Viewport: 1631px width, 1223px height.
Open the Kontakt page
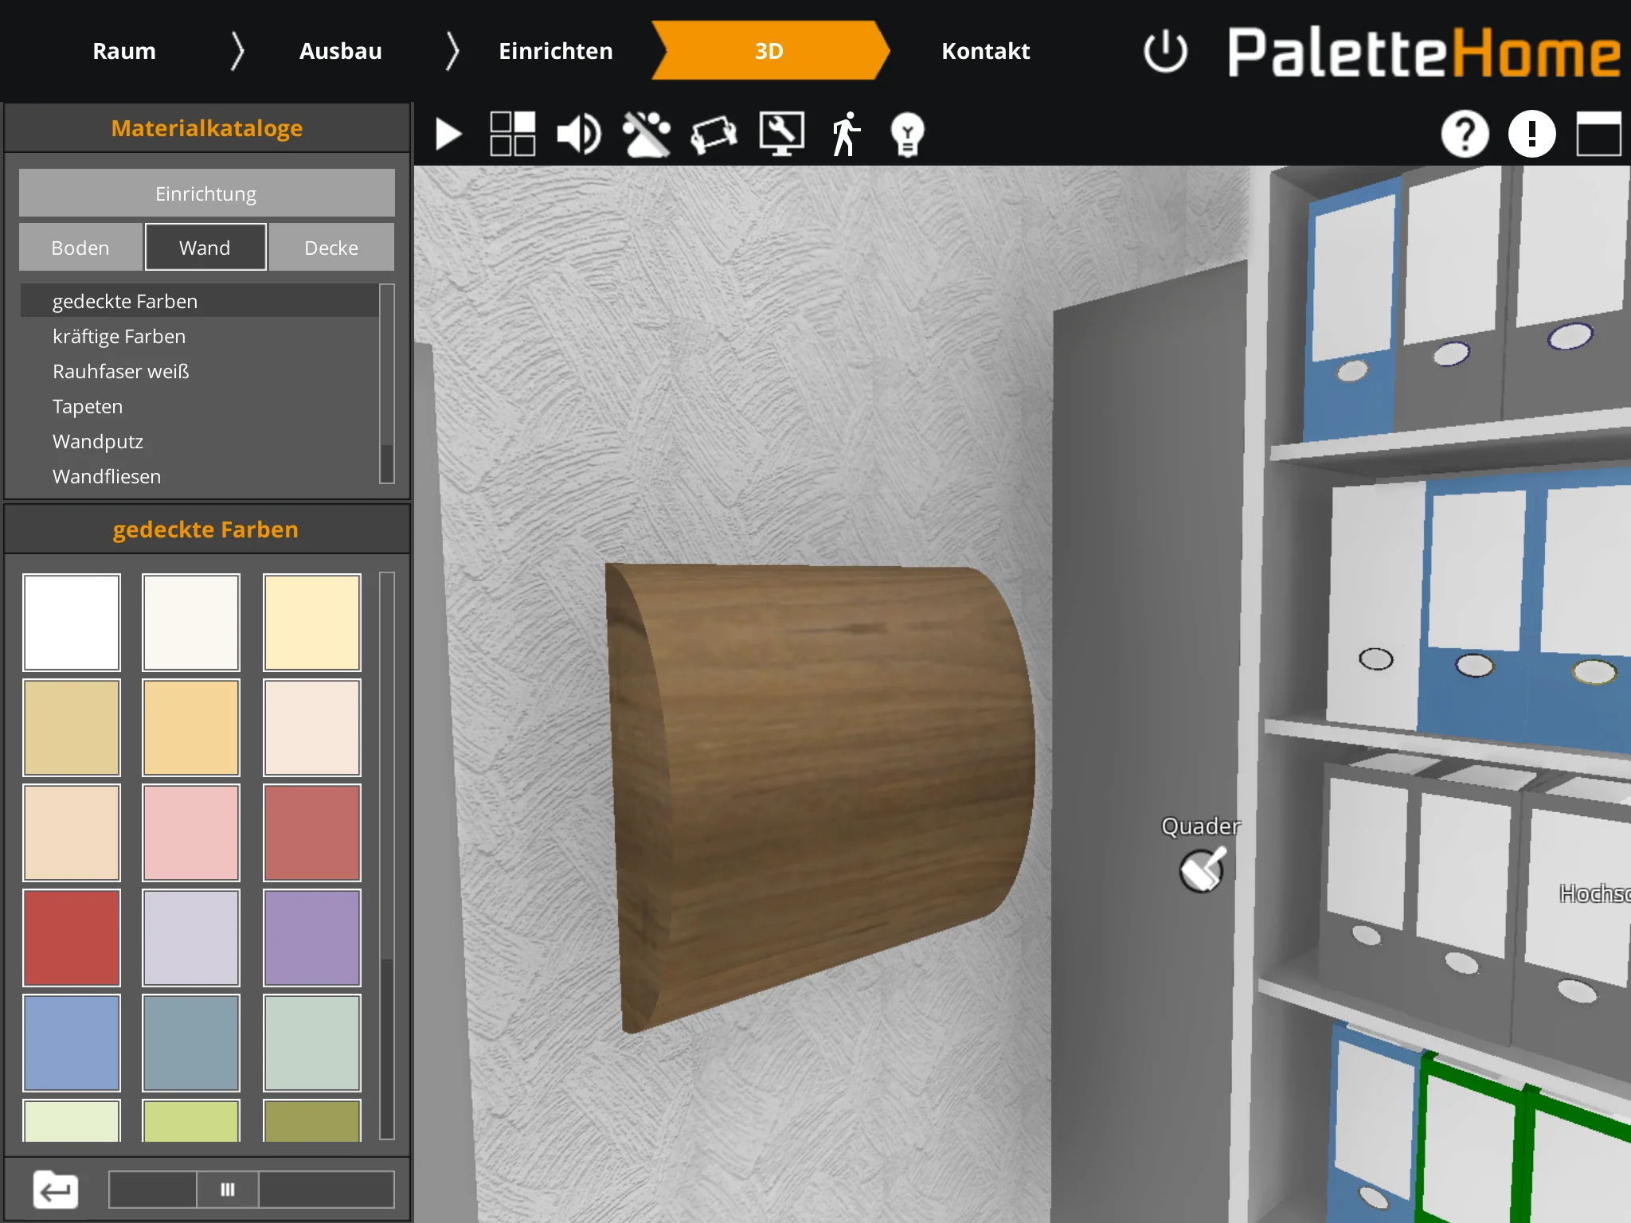(x=986, y=51)
